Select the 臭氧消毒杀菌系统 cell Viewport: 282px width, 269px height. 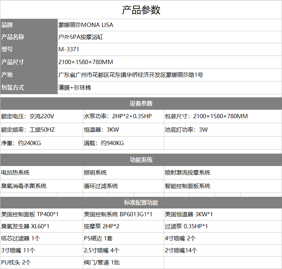24,186
